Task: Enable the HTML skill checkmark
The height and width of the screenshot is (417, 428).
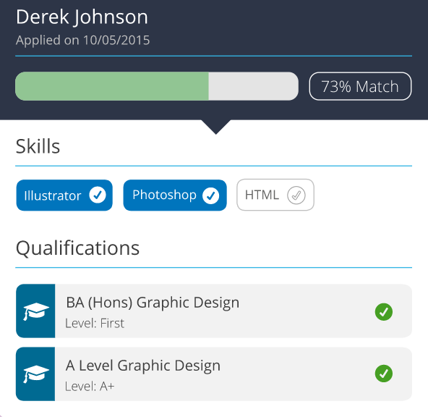Action: tap(296, 195)
